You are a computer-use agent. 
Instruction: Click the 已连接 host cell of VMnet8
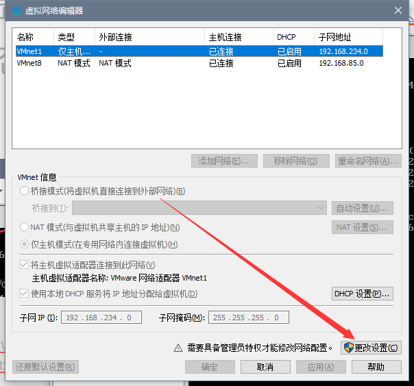pyautogui.click(x=221, y=63)
